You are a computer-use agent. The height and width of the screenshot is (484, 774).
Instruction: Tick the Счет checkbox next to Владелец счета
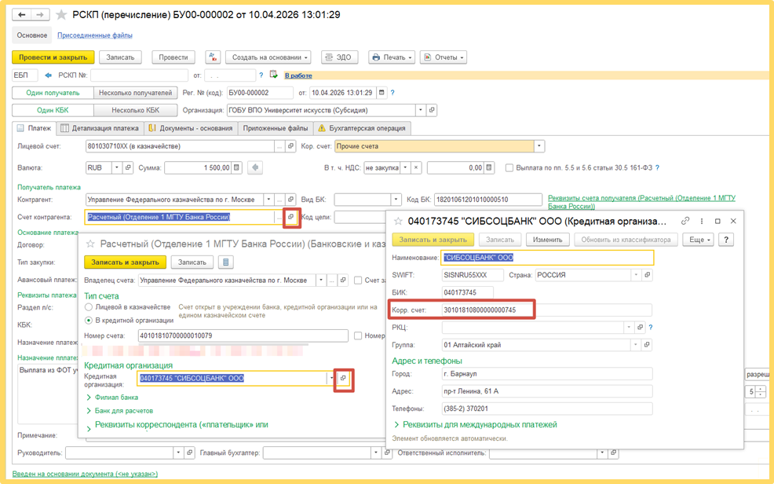pos(359,280)
